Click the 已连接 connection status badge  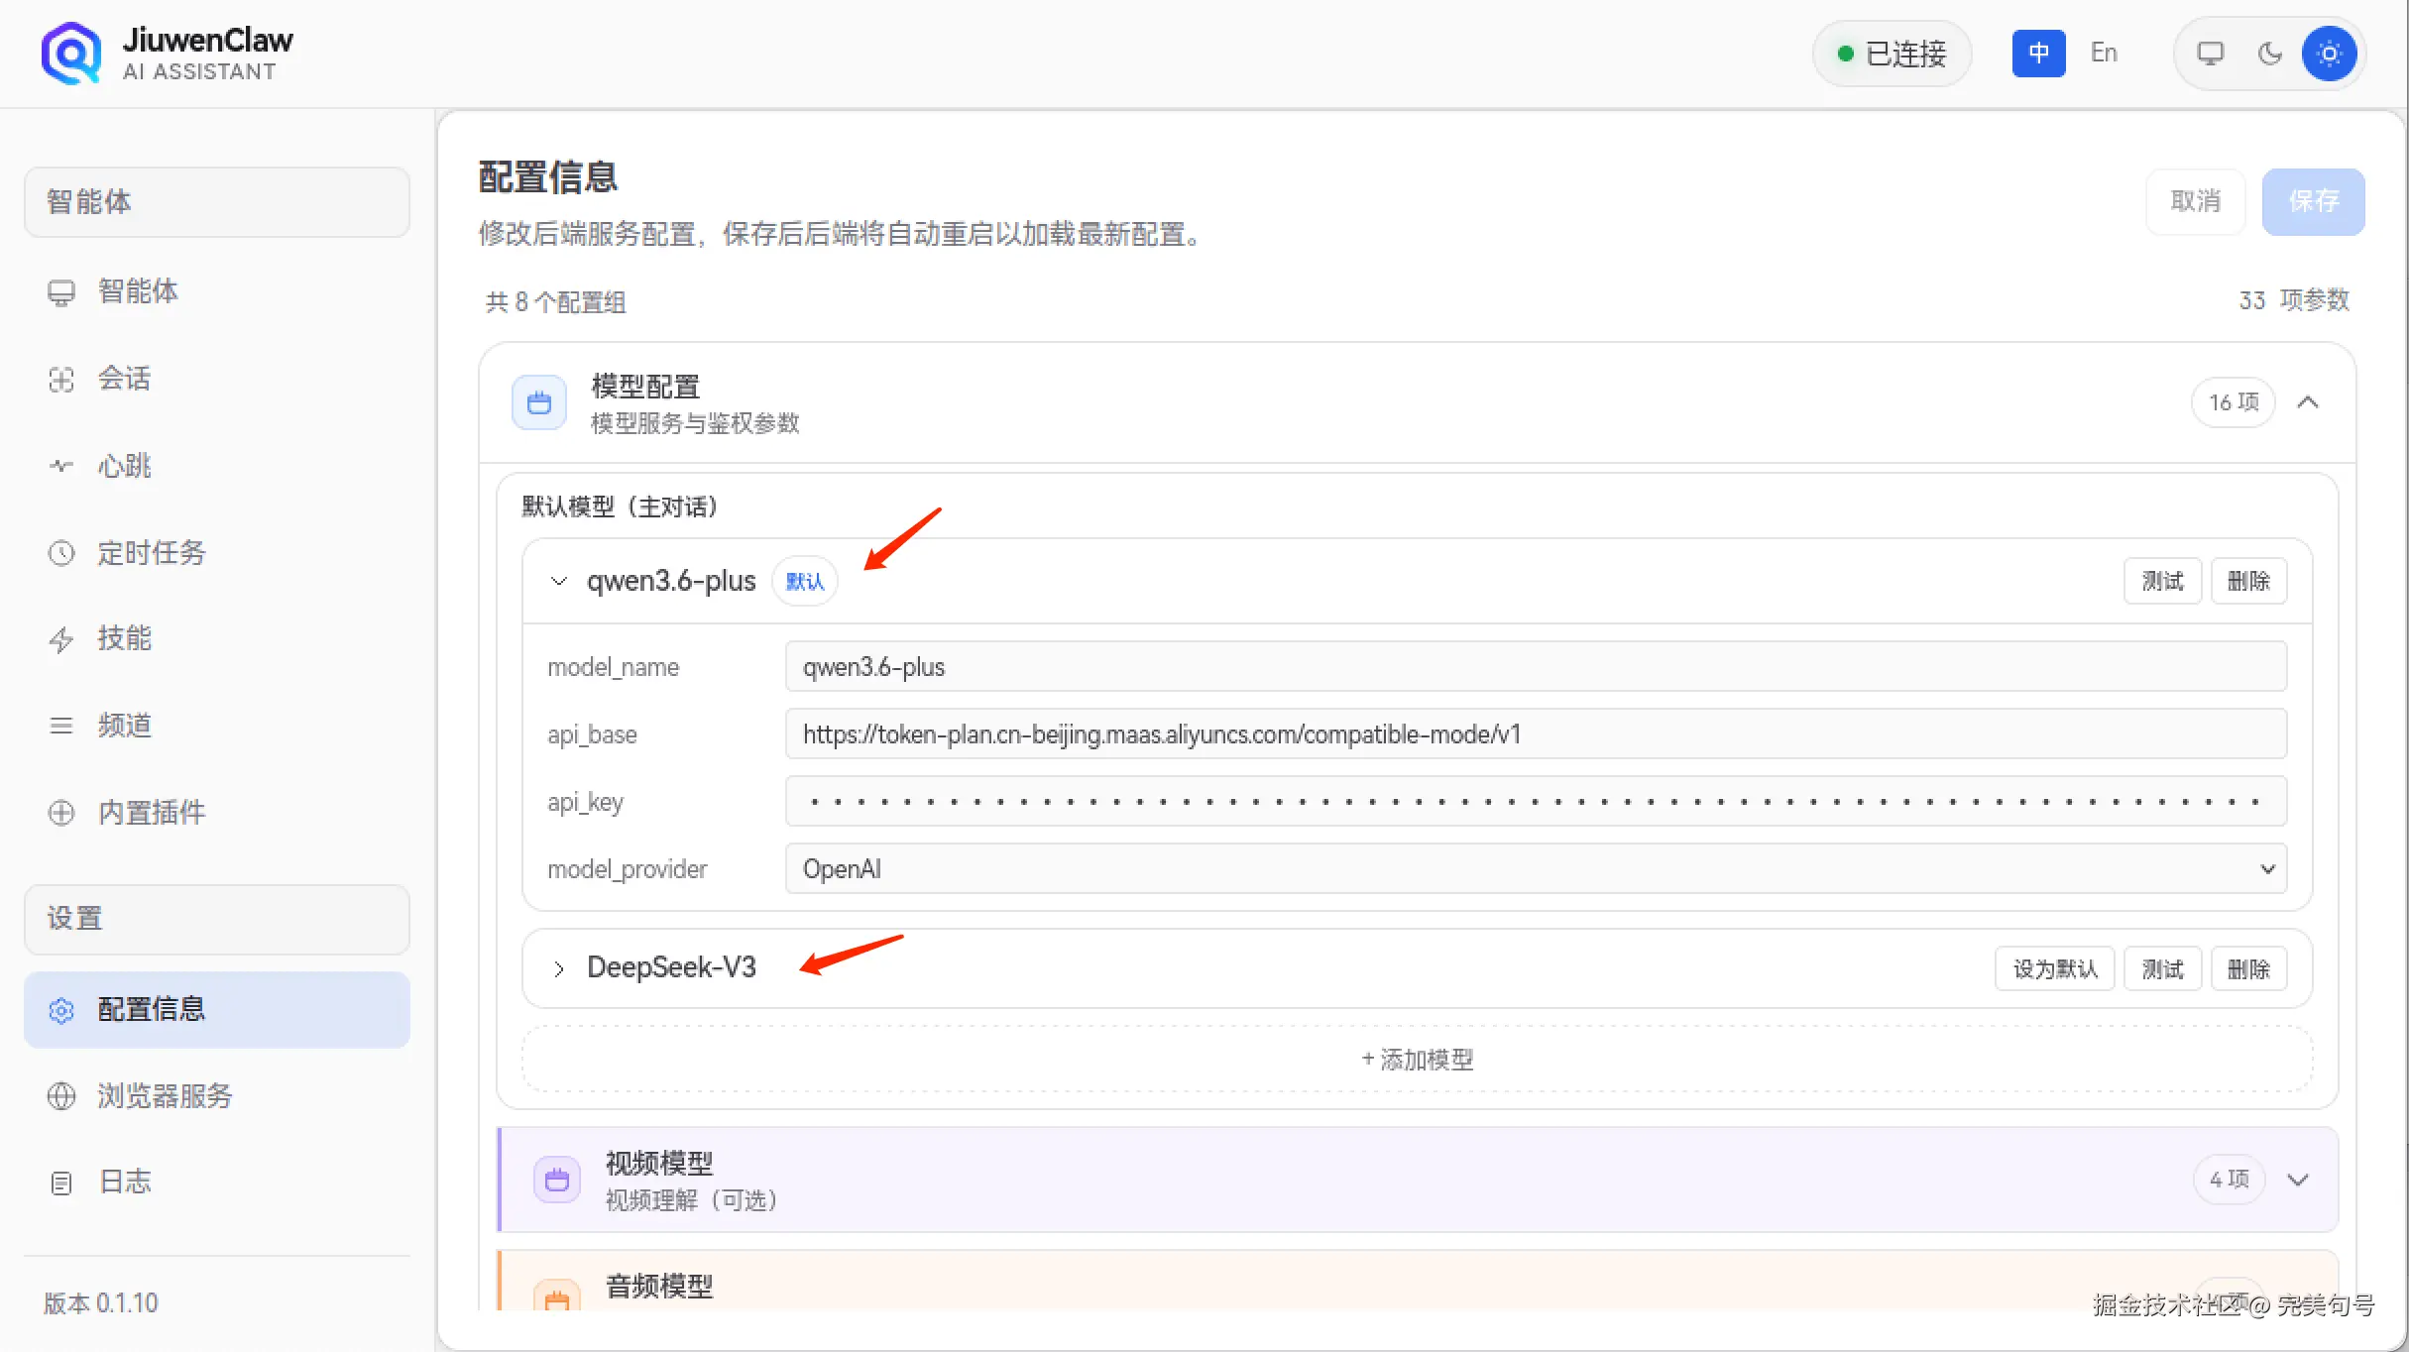1892,54
